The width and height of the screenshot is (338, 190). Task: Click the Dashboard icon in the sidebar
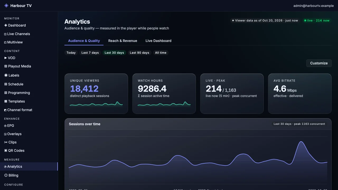tap(6, 25)
